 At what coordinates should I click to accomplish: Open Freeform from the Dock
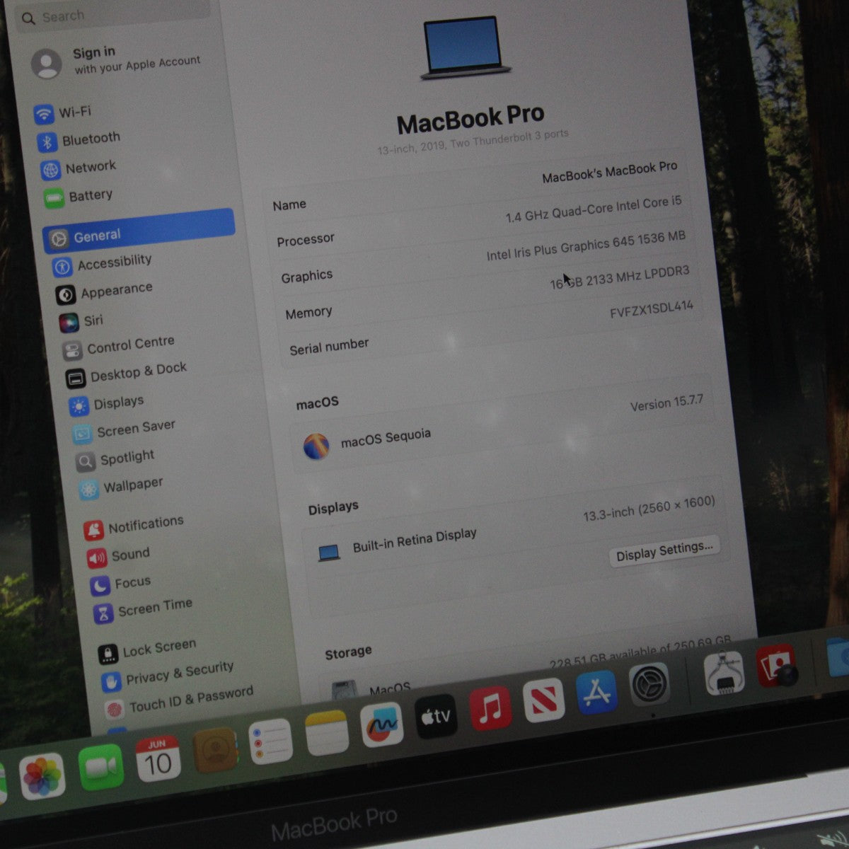point(382,724)
